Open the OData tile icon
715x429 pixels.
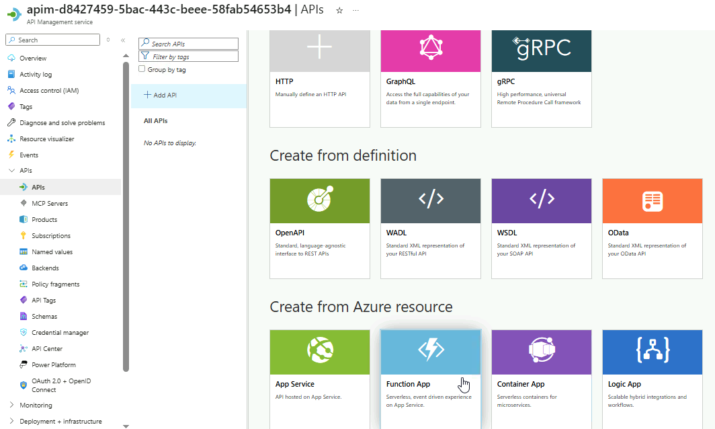[x=653, y=200]
